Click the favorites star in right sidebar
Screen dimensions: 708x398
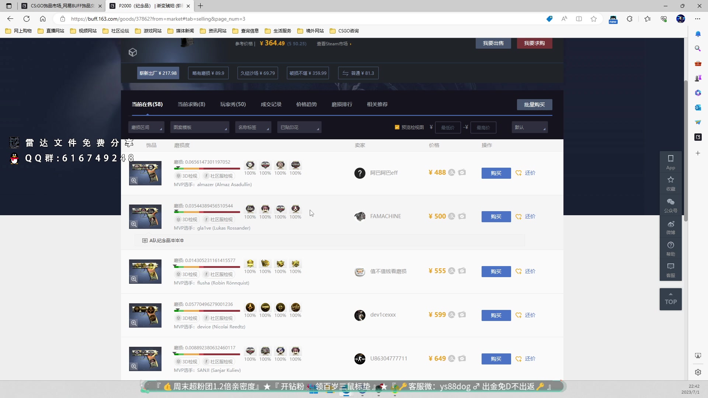pyautogui.click(x=670, y=184)
